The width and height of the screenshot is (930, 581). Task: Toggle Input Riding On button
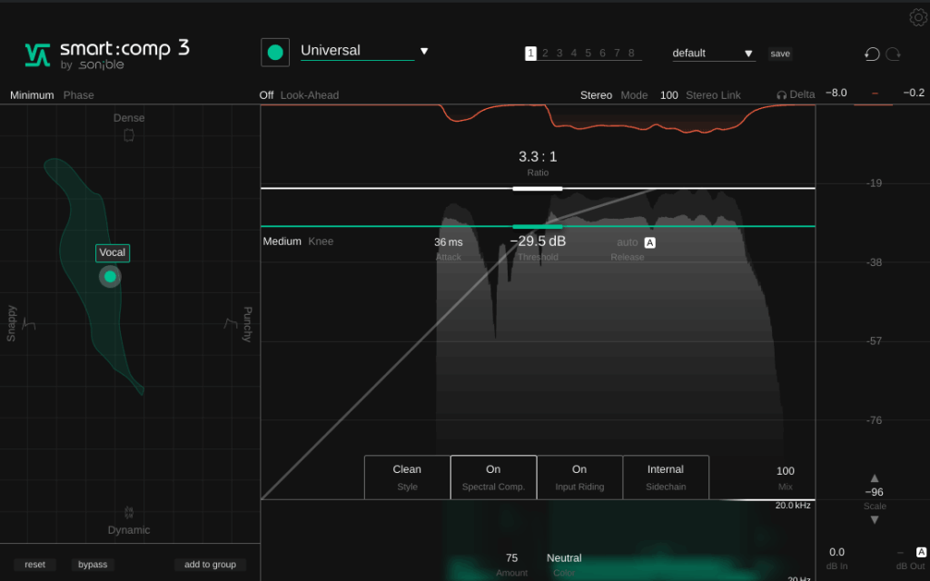coord(579,477)
